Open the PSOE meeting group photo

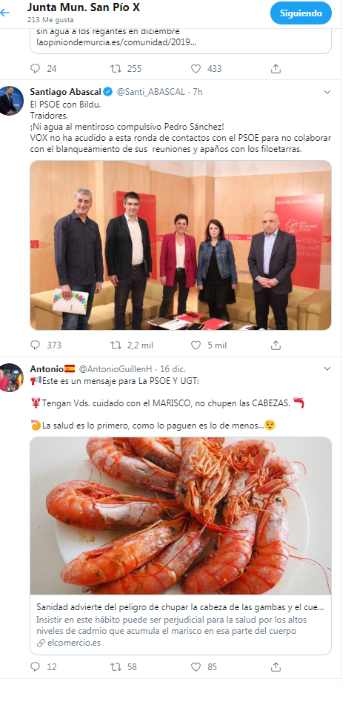pyautogui.click(x=181, y=245)
